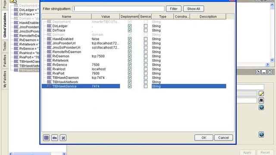This screenshot has width=276, height=155.
Task: Click the delete variable icon with X
Action: pyautogui.click(x=63, y=138)
